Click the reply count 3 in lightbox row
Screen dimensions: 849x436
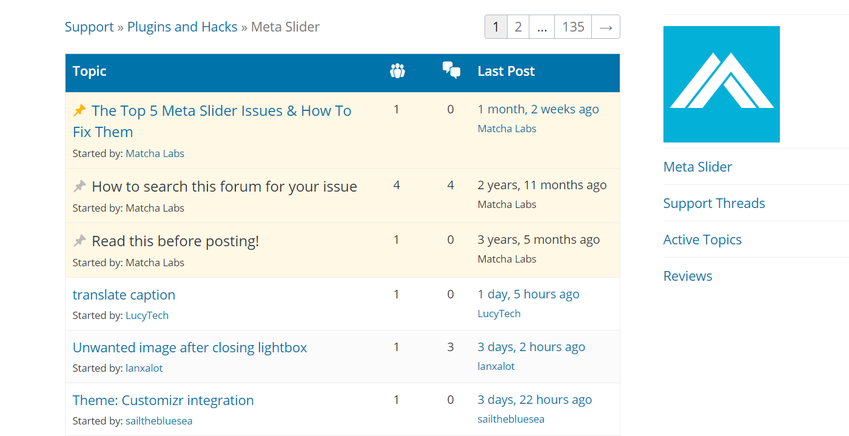pos(451,347)
